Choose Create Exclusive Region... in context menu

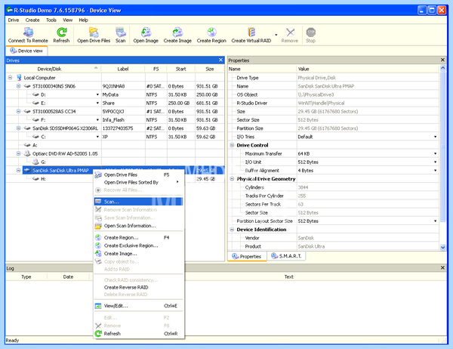point(138,246)
